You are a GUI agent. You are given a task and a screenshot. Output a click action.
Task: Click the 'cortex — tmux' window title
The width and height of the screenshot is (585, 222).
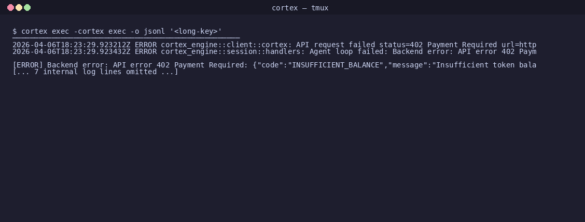coord(300,8)
